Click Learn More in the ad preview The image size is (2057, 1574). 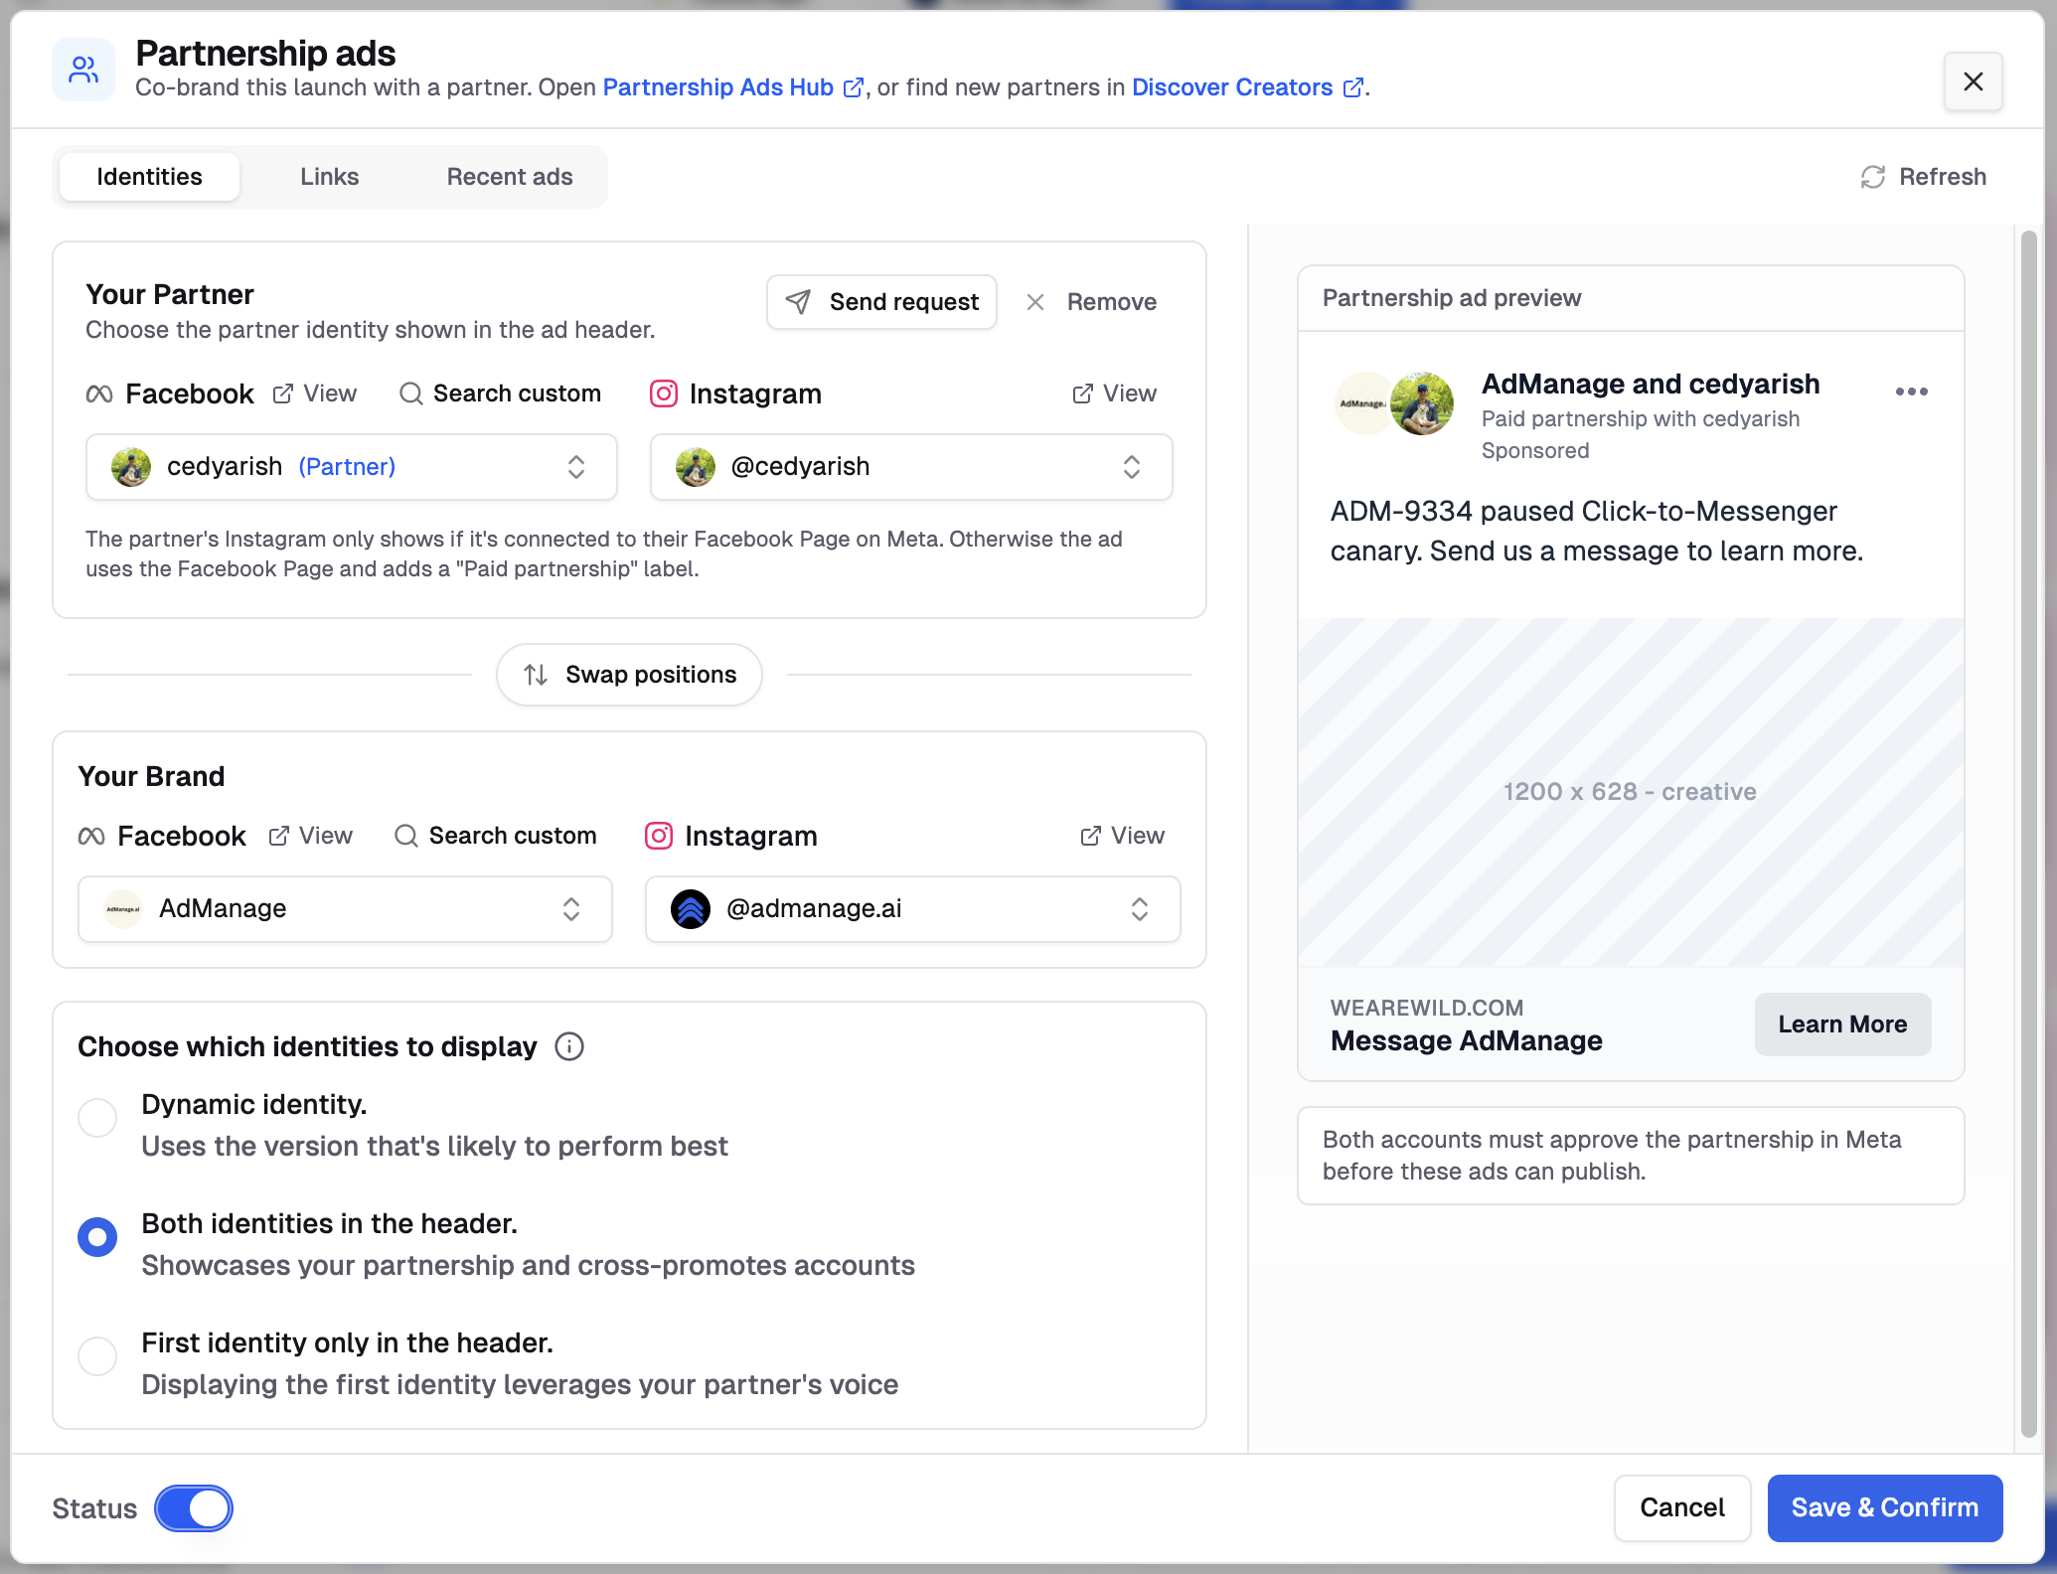1842,1024
